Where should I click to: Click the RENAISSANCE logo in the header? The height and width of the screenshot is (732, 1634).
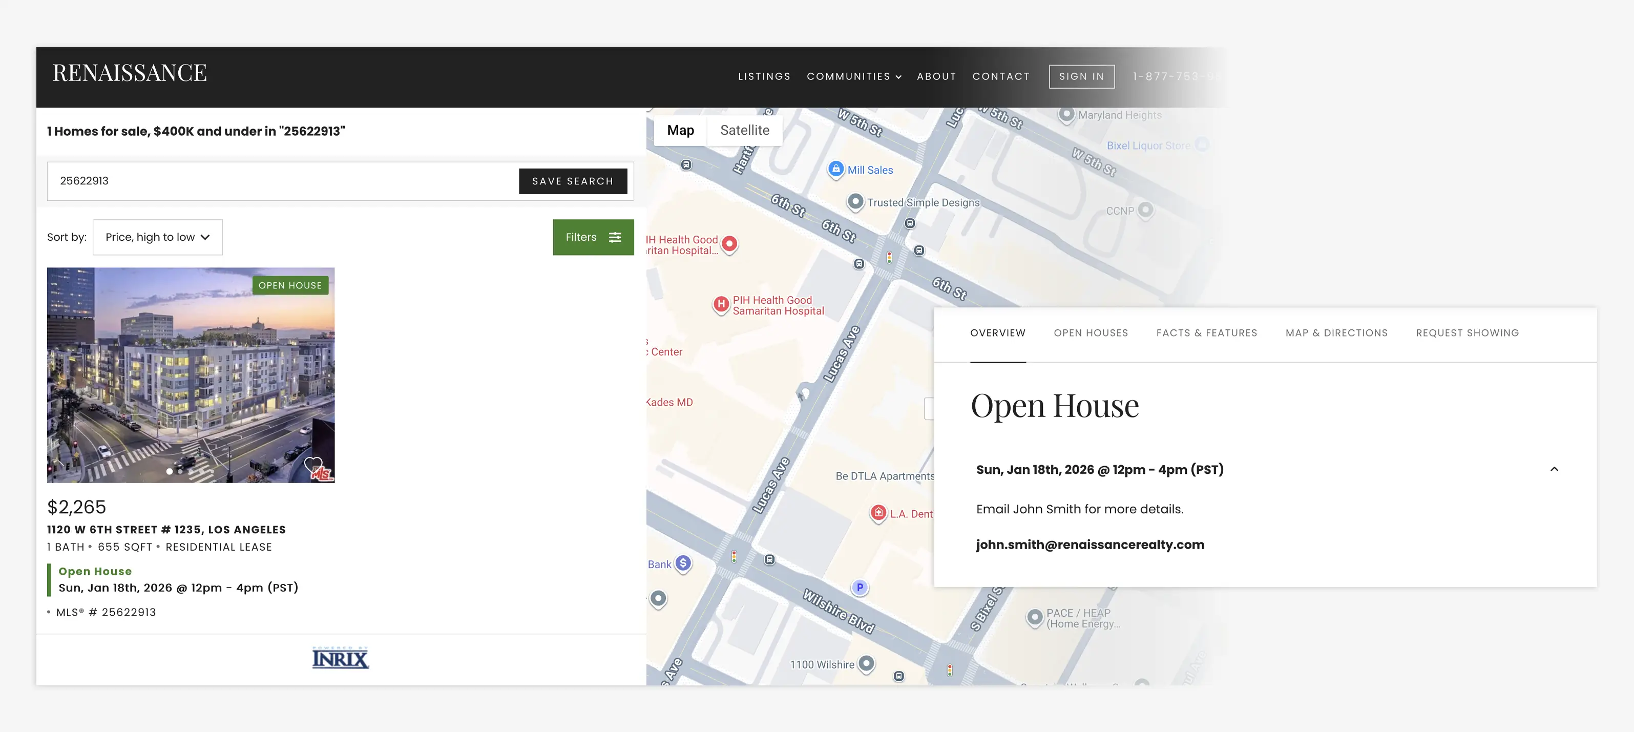[x=130, y=72]
